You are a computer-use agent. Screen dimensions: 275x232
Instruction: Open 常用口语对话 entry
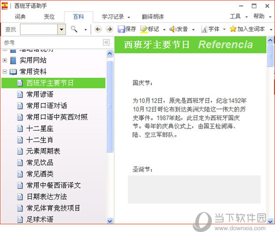pyautogui.click(x=46, y=105)
